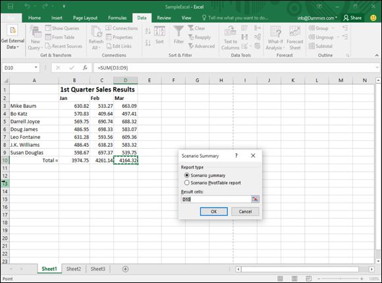Click From Table command
Viewport: 382px width, 283px height.
(60, 38)
